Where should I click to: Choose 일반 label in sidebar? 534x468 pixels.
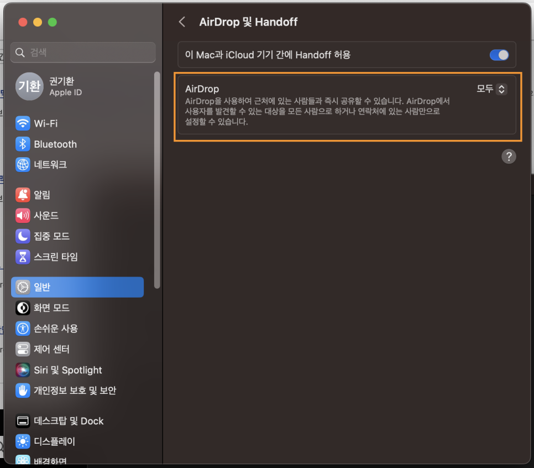pyautogui.click(x=42, y=287)
